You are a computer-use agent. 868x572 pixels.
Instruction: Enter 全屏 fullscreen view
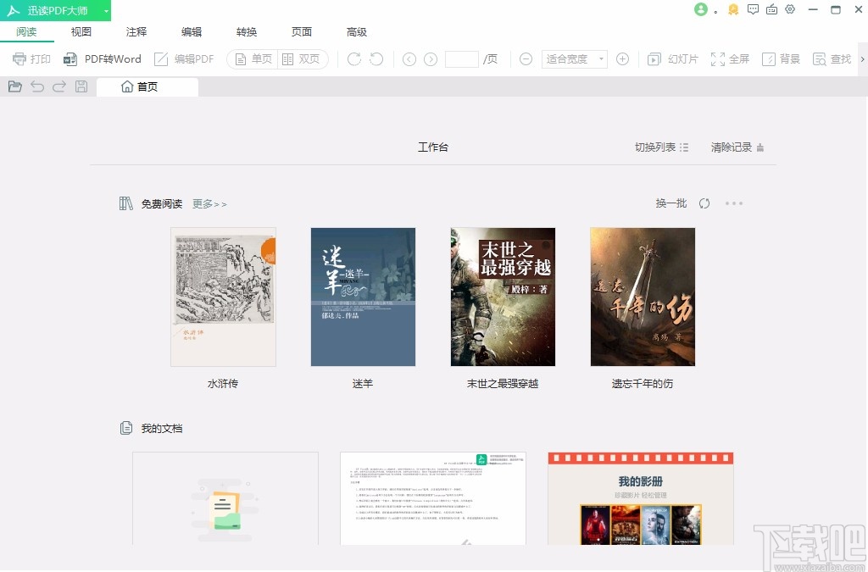(x=731, y=58)
